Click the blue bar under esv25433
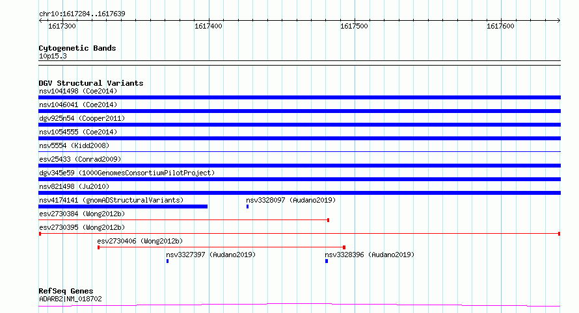Image resolution: width=579 pixels, height=313 pixels. 299,166
